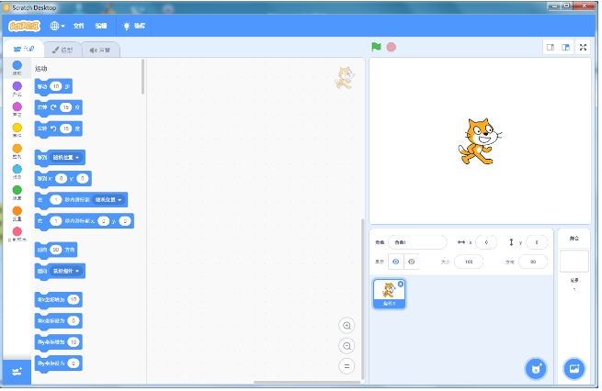The height and width of the screenshot is (391, 602).
Task: Switch to the Costumes (造型) tab
Action: [62, 50]
